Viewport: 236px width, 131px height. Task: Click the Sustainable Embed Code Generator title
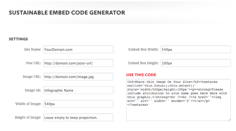[67, 13]
